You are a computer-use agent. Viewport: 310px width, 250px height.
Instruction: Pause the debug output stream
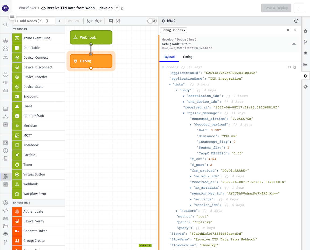(288, 30)
